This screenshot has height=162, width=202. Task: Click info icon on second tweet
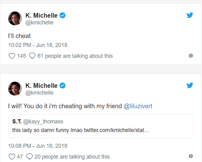pyautogui.click(x=191, y=156)
